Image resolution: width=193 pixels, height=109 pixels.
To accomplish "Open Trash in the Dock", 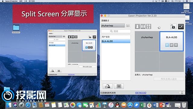I will click(x=184, y=105).
